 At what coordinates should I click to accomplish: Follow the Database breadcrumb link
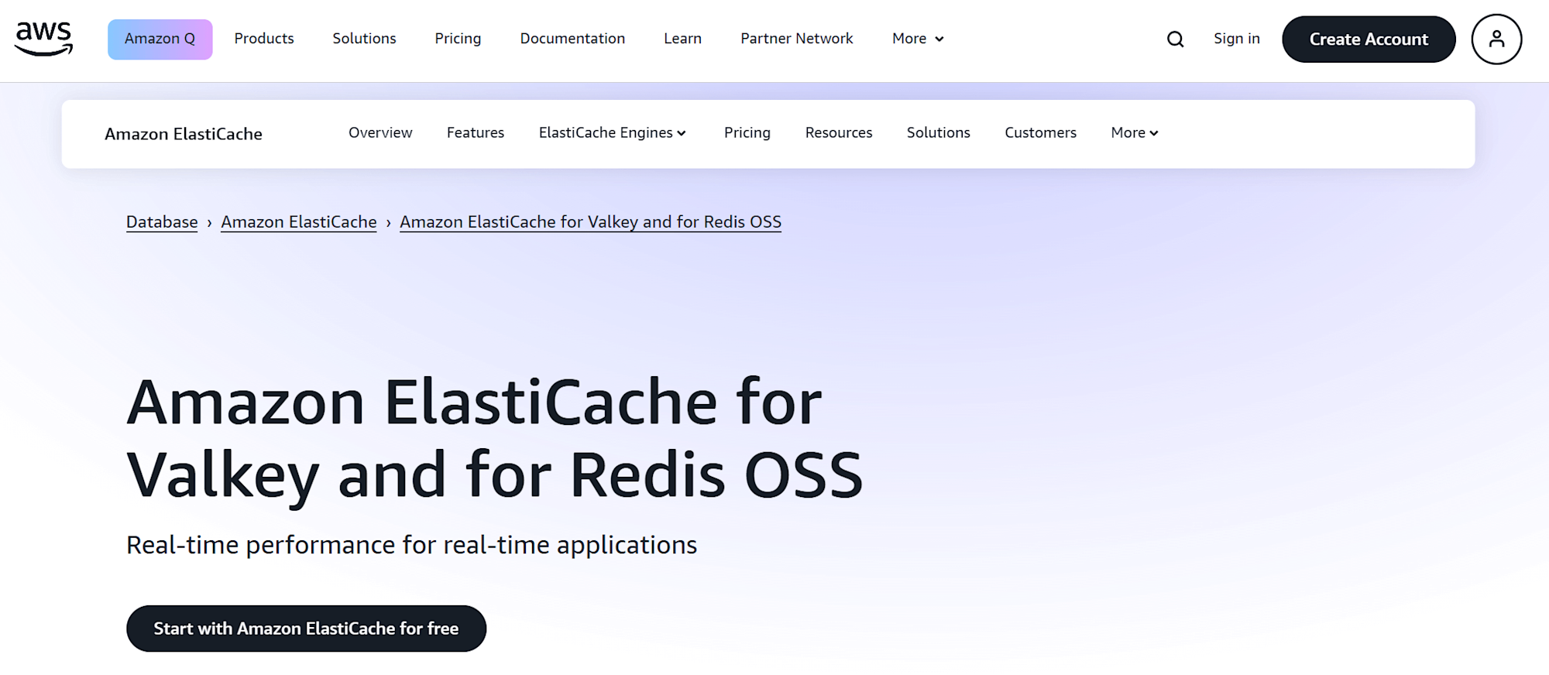tap(162, 222)
